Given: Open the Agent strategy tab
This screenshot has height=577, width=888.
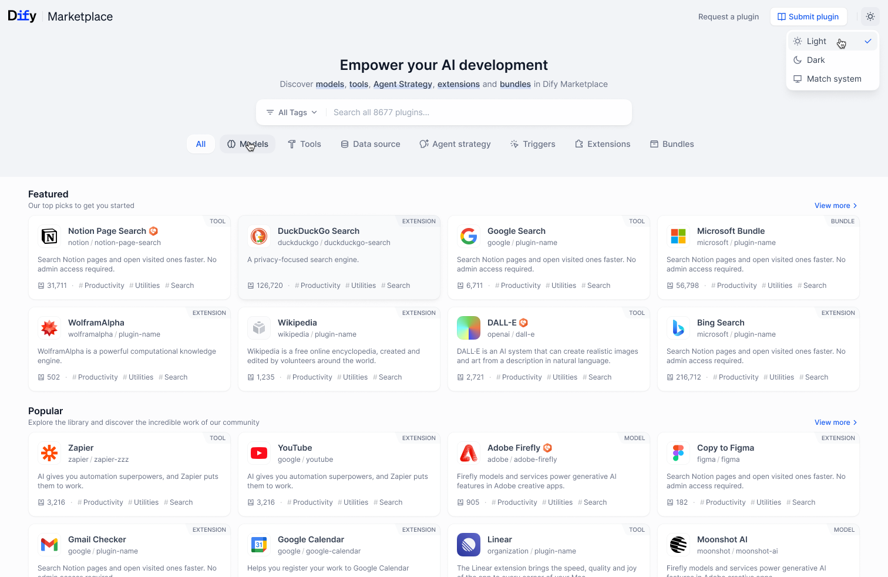Looking at the screenshot, I should click(x=455, y=144).
